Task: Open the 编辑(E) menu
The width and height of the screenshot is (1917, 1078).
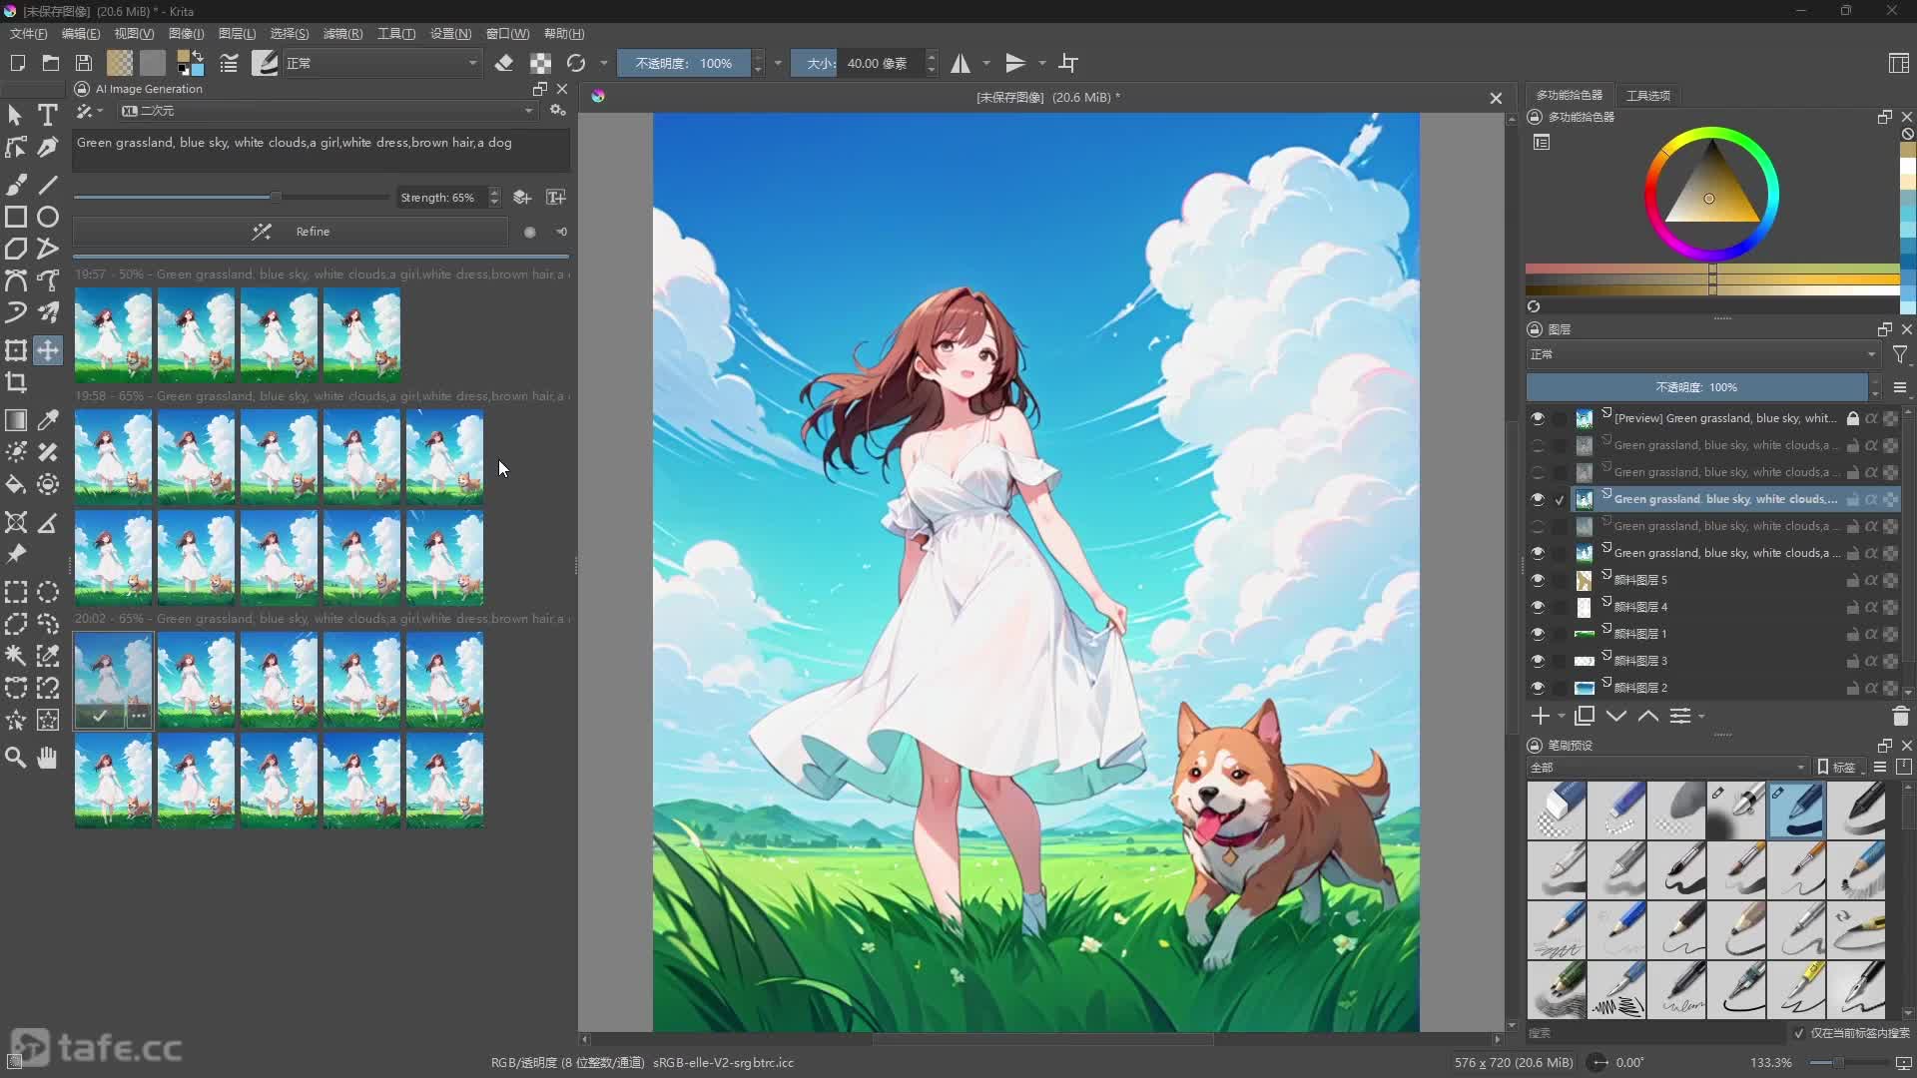Action: [x=81, y=34]
